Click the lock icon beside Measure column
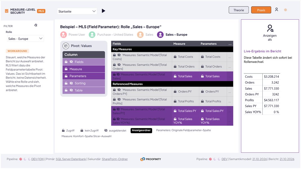 pyautogui.click(x=66, y=69)
